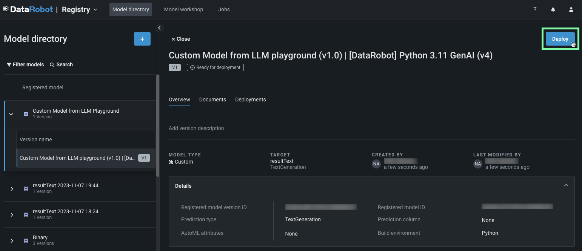This screenshot has height=251, width=582.
Task: Switch to the Documents tab
Action: coord(212,99)
